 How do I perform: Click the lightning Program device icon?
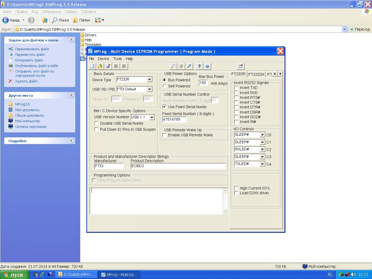click(x=189, y=66)
